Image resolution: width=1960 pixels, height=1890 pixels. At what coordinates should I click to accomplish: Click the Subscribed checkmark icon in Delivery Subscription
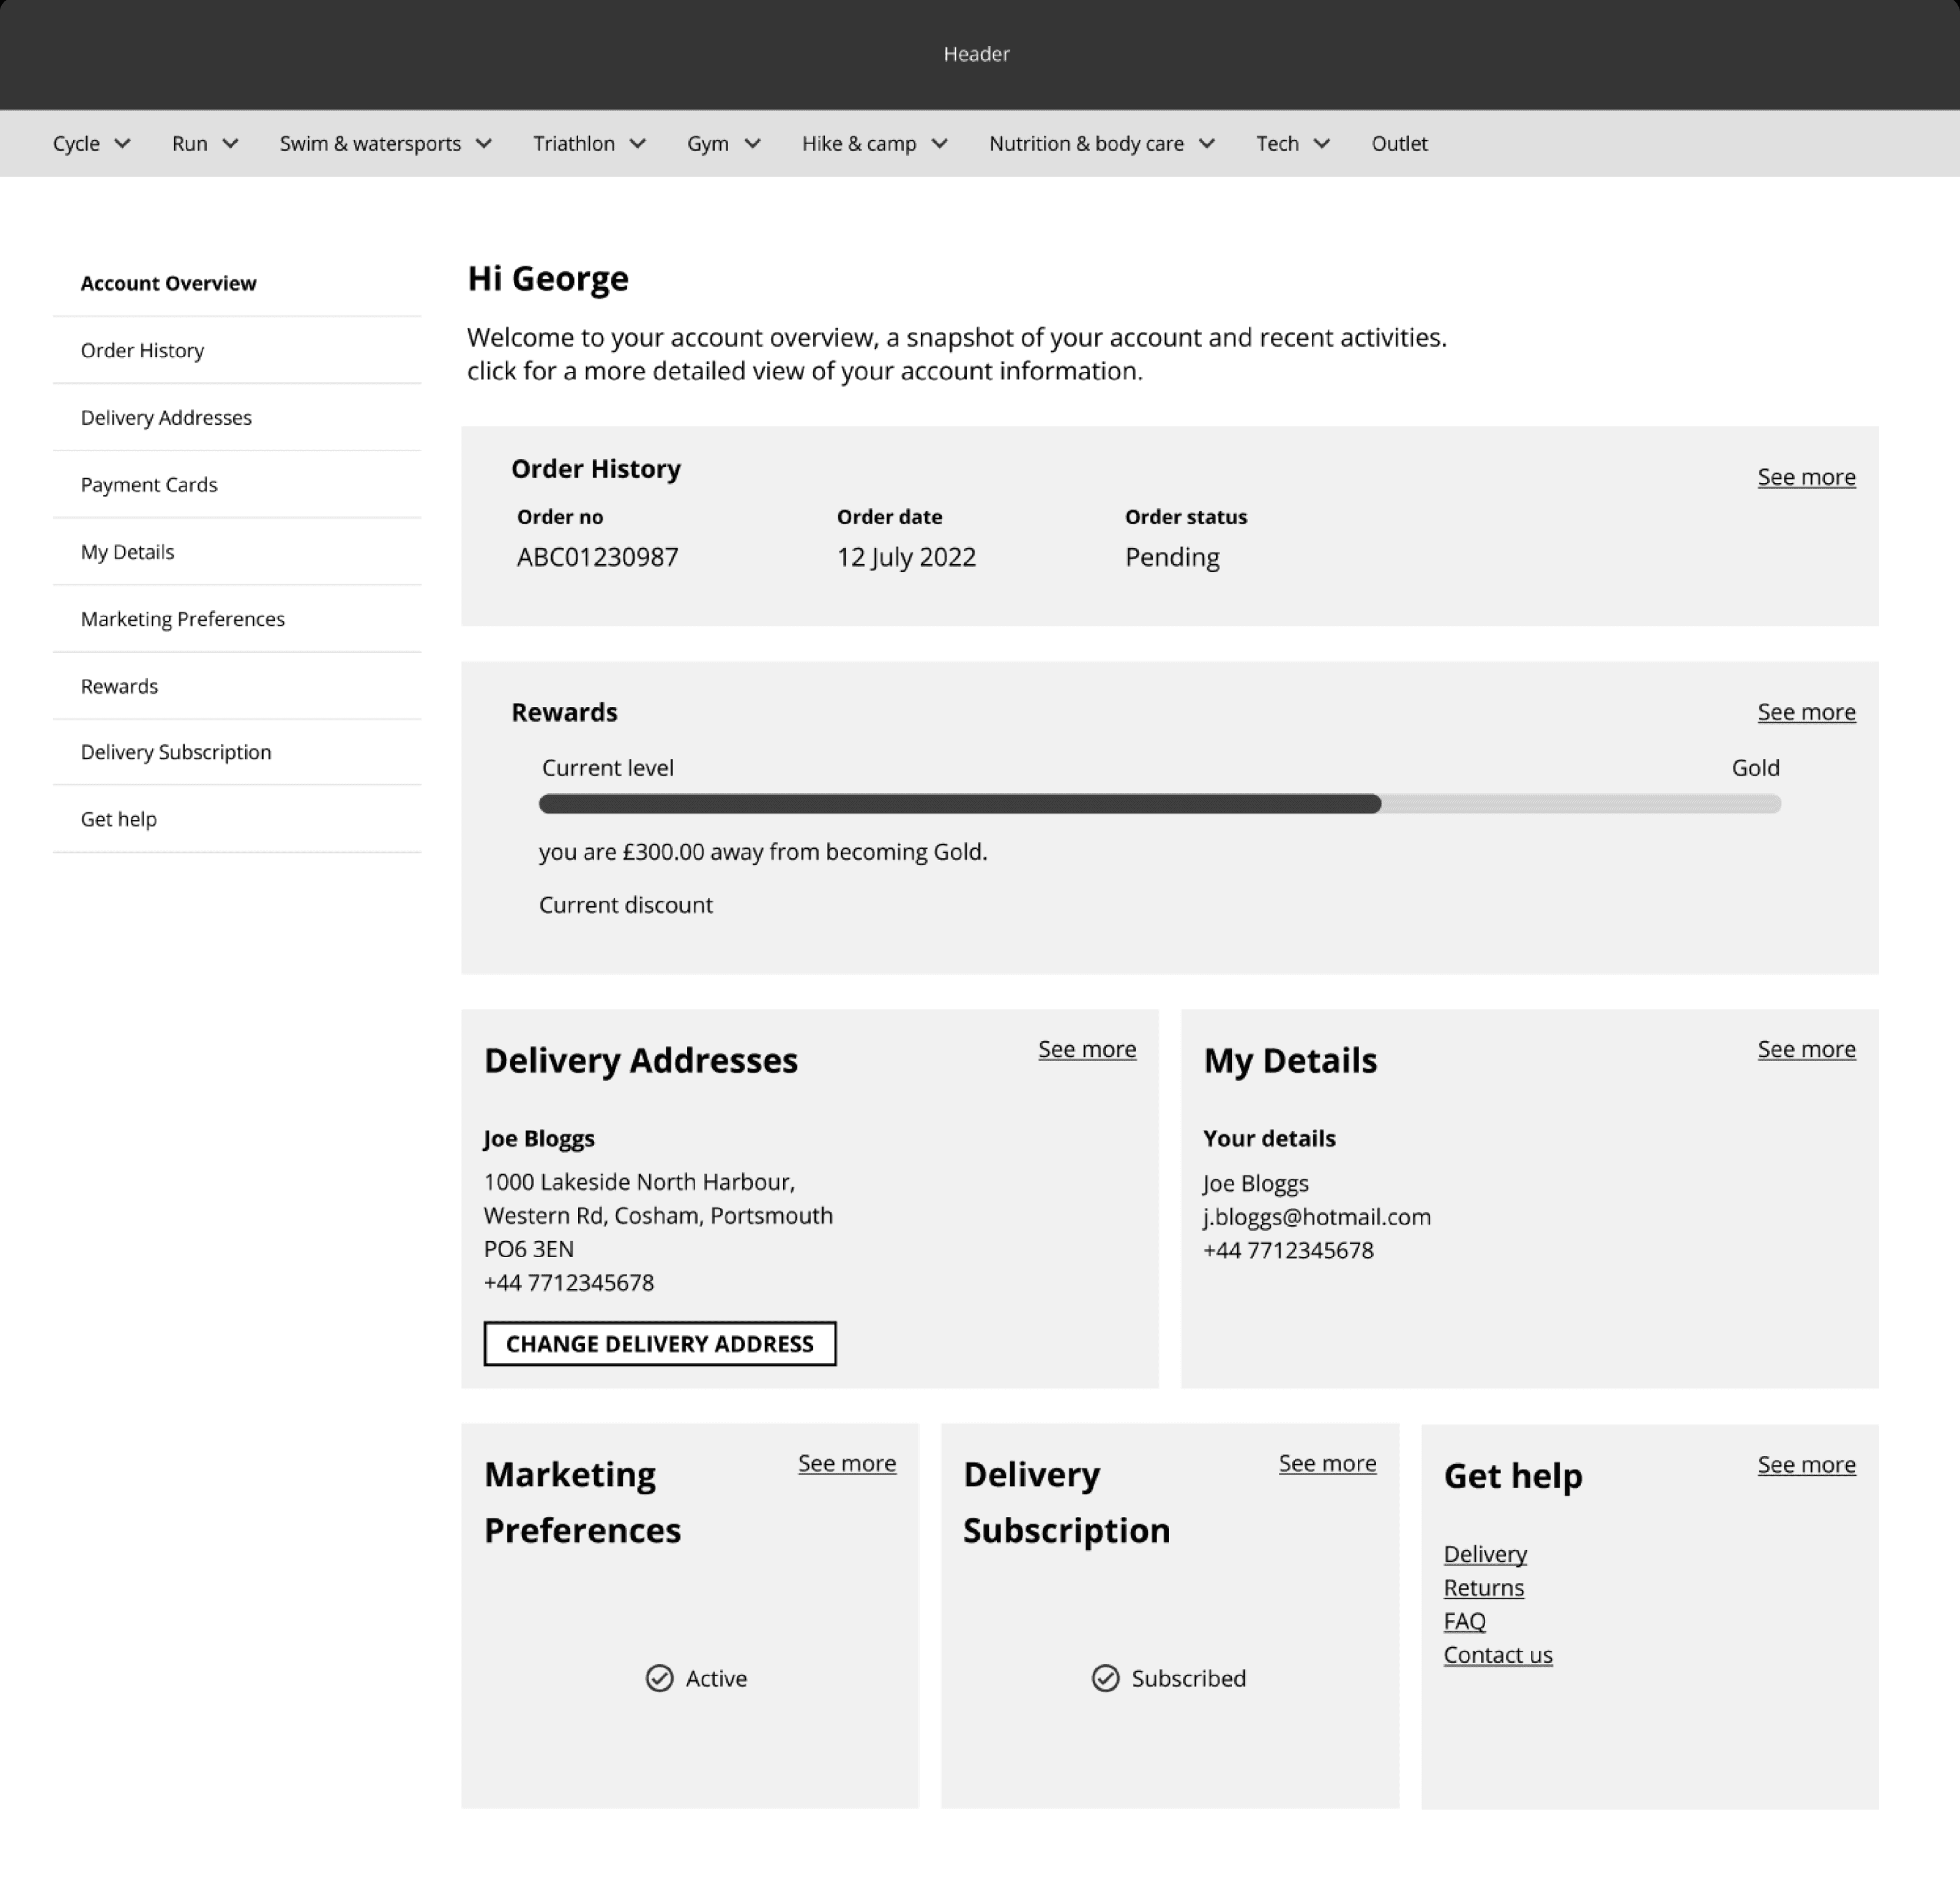click(1105, 1678)
